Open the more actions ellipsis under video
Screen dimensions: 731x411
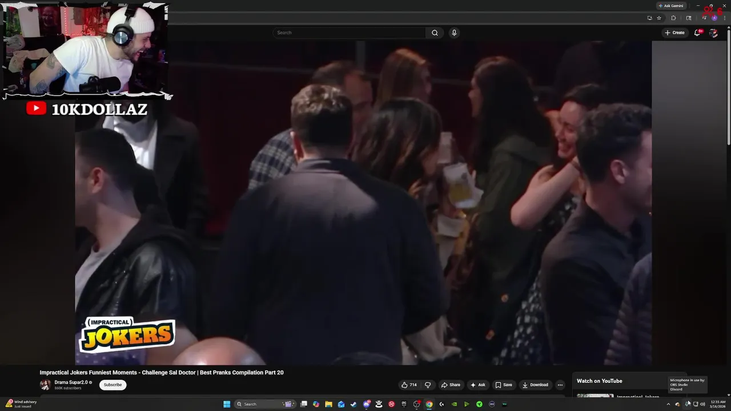560,385
